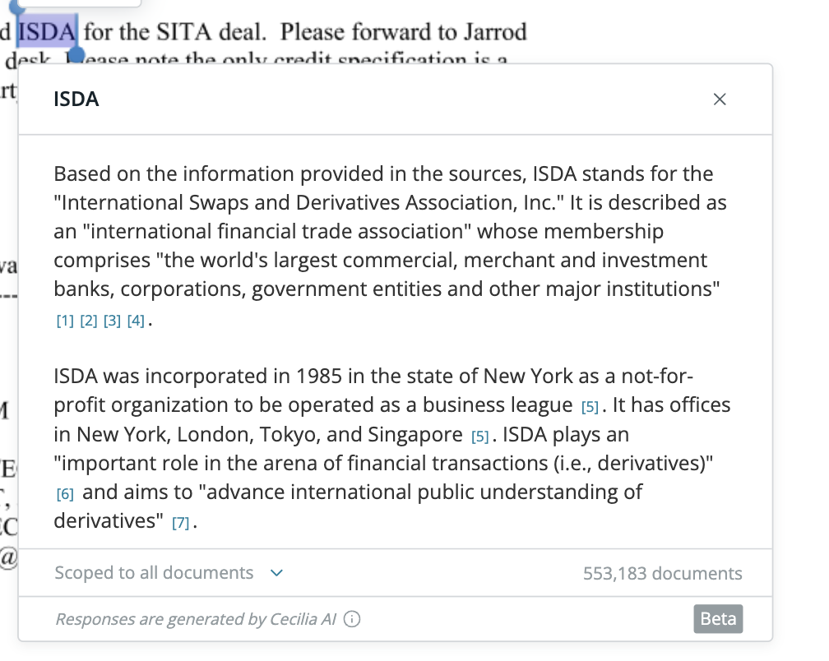The height and width of the screenshot is (661, 829).
Task: Click the ISDA popup heading
Action: point(76,99)
